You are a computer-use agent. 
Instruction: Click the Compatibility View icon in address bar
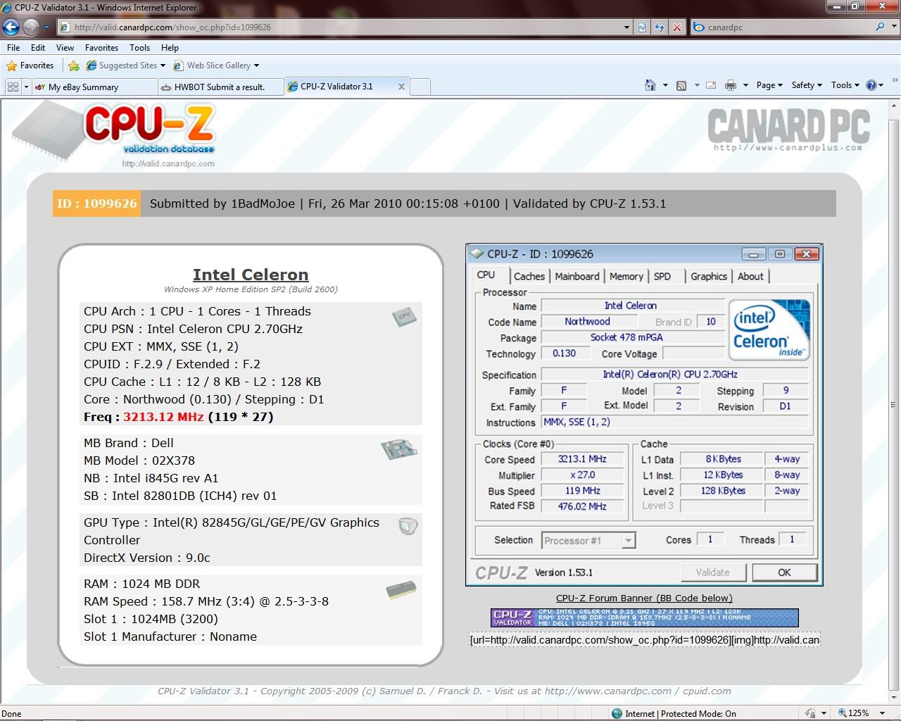[642, 27]
